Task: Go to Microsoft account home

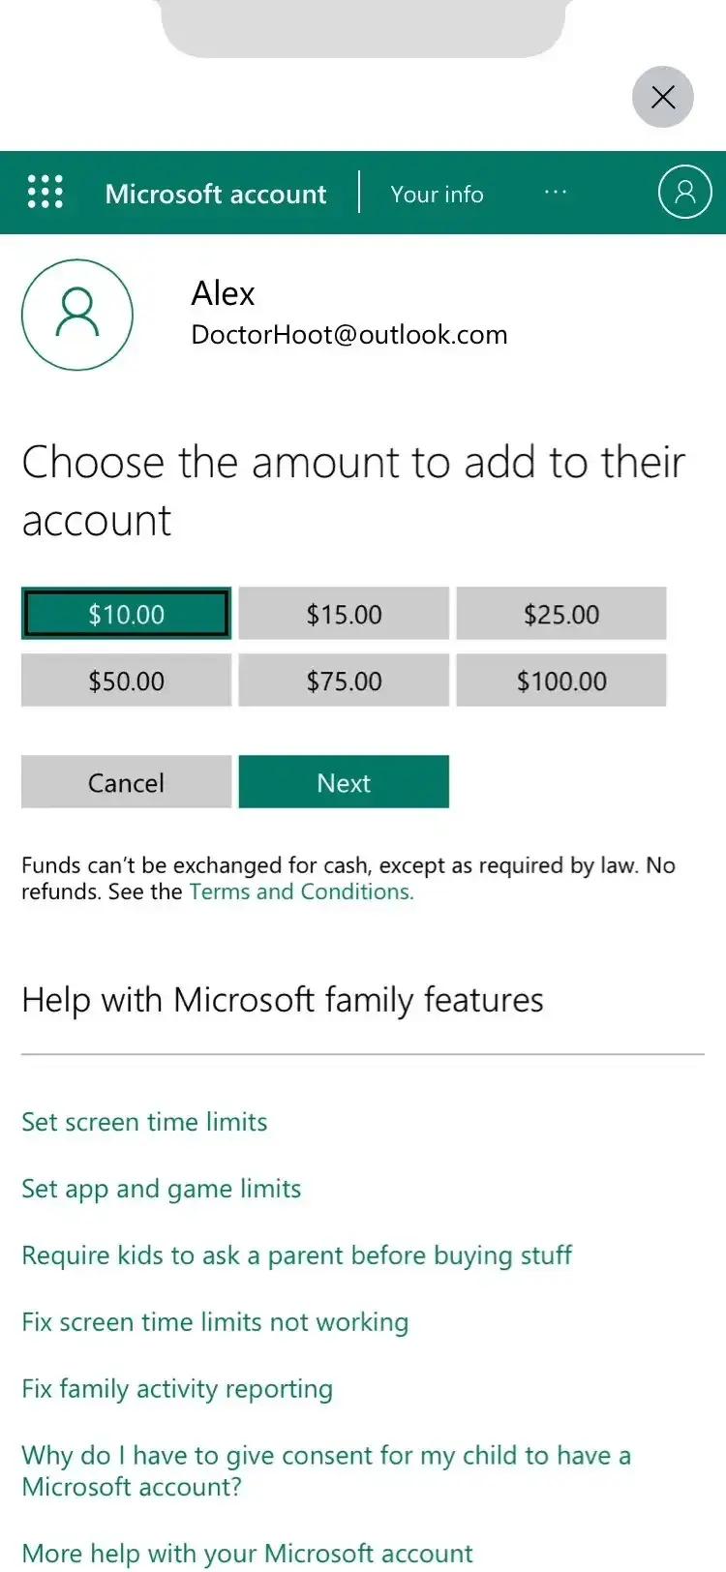Action: (x=216, y=194)
